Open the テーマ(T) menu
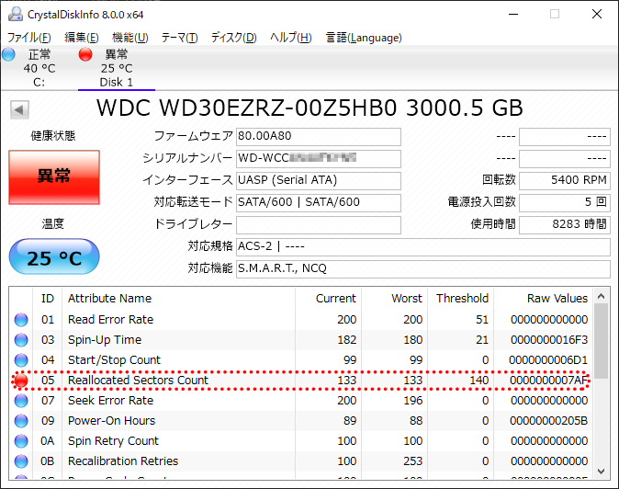 click(x=179, y=38)
